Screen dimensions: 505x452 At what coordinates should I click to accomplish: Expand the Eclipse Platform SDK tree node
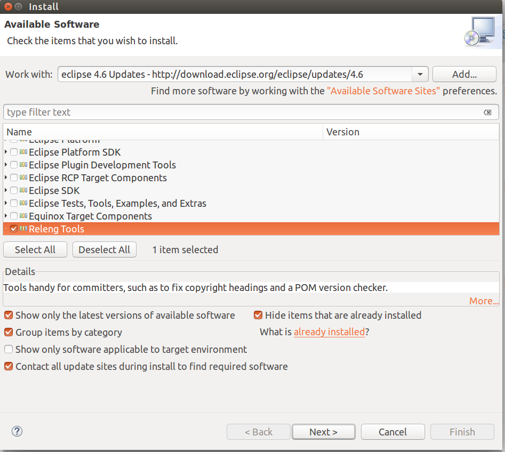click(6, 151)
